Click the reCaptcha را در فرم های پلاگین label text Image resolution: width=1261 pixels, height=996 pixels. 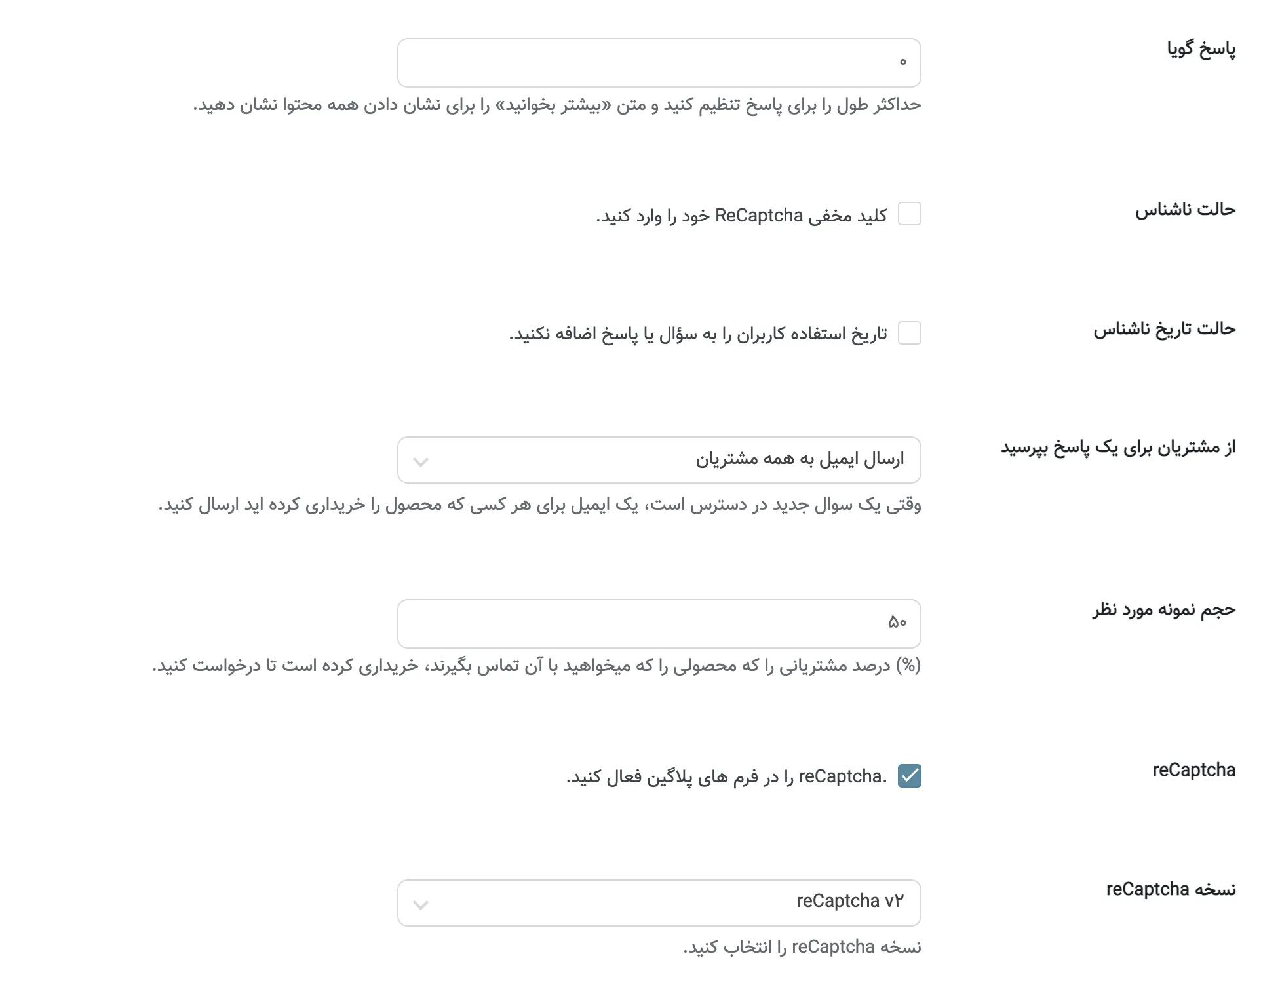point(726,776)
